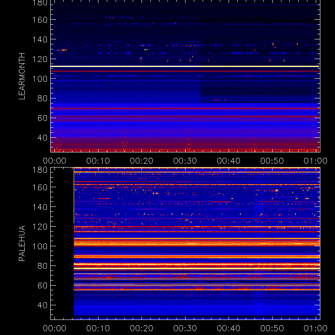Click 01:00 time label under LEARMONTH plot
Screen dimensions: 335x335
(316, 161)
